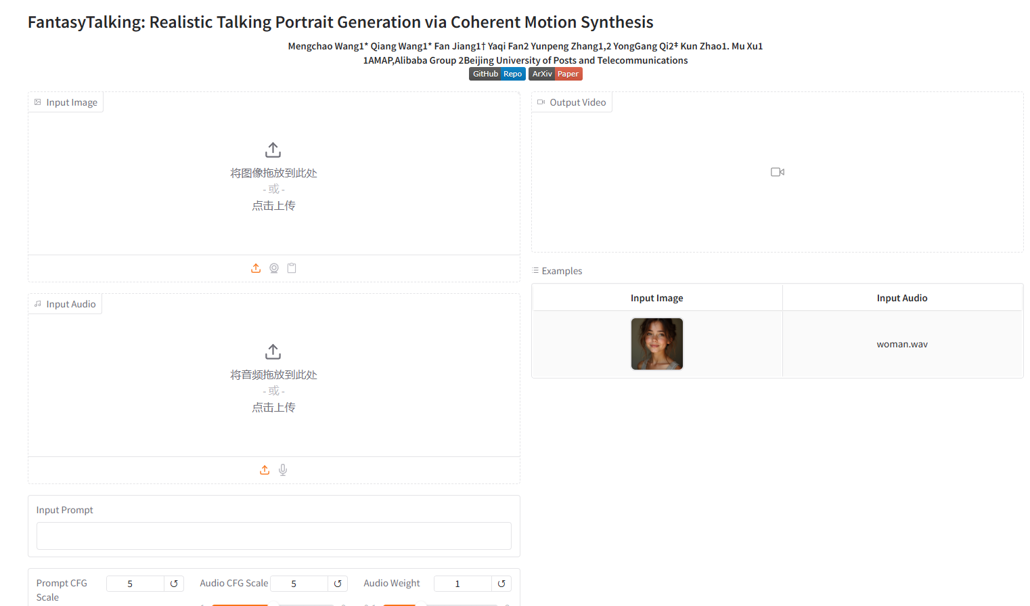Open the ArXiv Paper badge link

(555, 74)
